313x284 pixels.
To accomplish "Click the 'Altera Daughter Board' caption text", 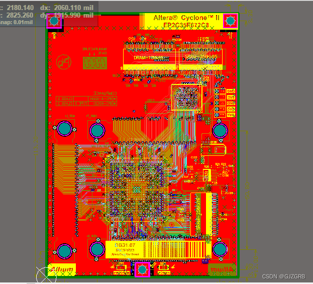I will 125,254.
